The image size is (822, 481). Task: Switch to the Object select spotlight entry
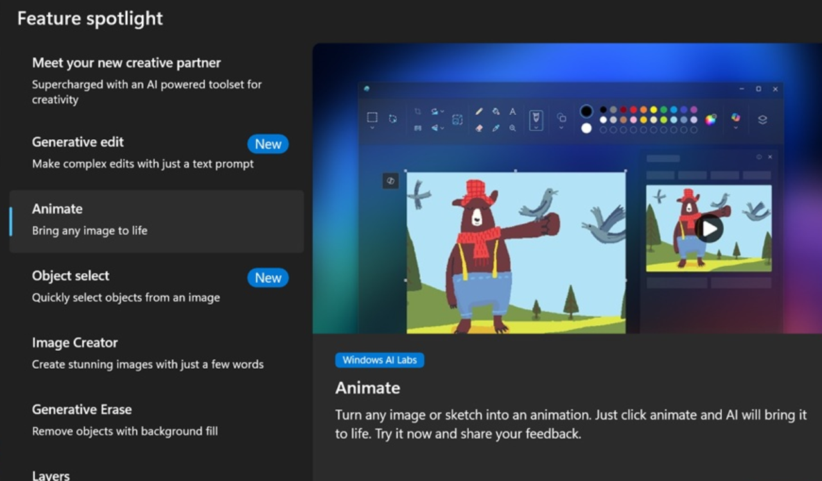pos(71,276)
